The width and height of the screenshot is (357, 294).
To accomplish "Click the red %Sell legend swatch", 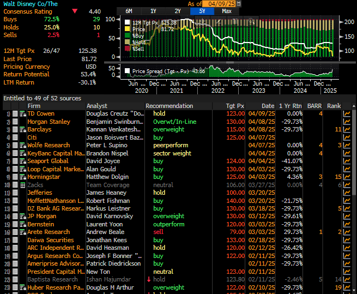I will [x=128, y=49].
